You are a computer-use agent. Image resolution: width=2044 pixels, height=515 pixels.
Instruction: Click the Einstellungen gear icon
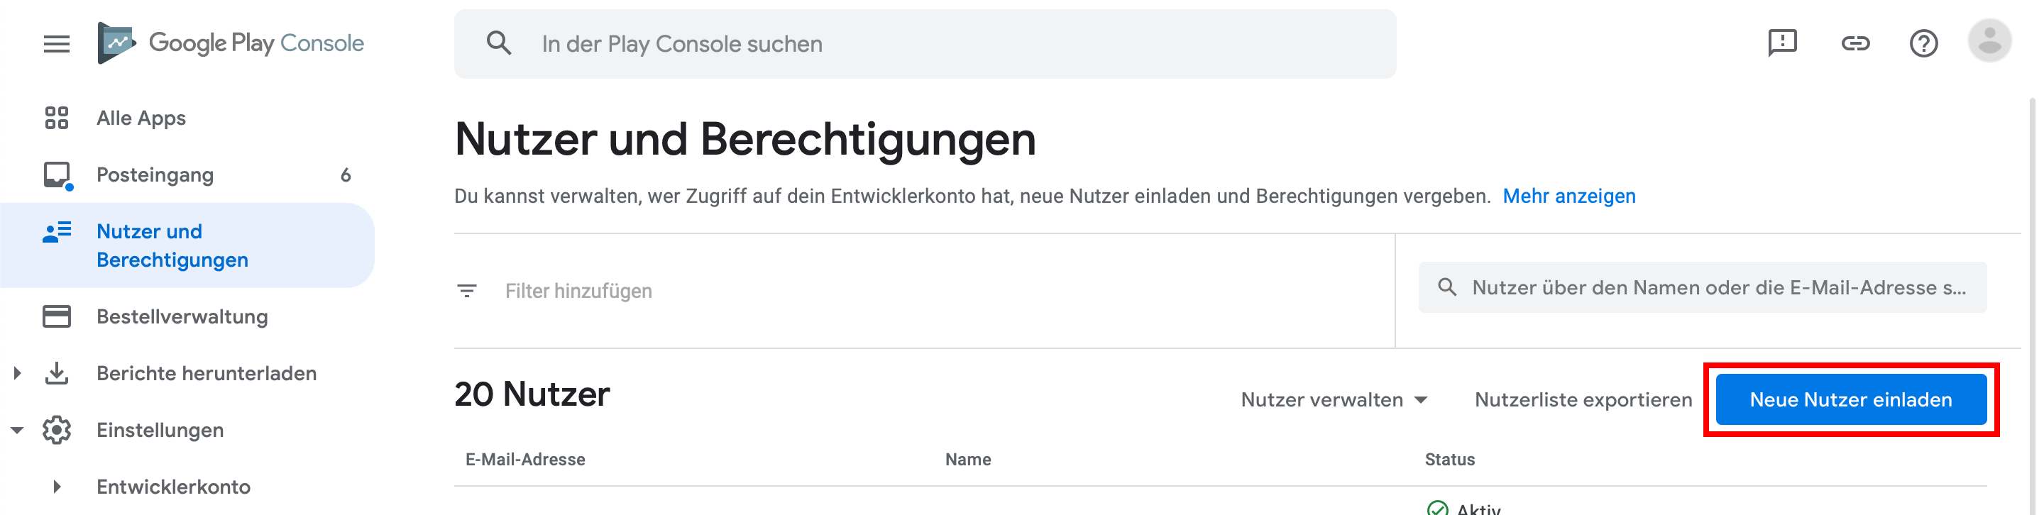coord(57,430)
